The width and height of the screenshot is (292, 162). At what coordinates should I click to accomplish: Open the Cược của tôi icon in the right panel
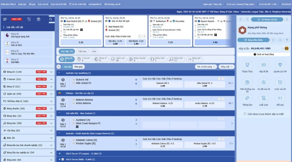280,82
